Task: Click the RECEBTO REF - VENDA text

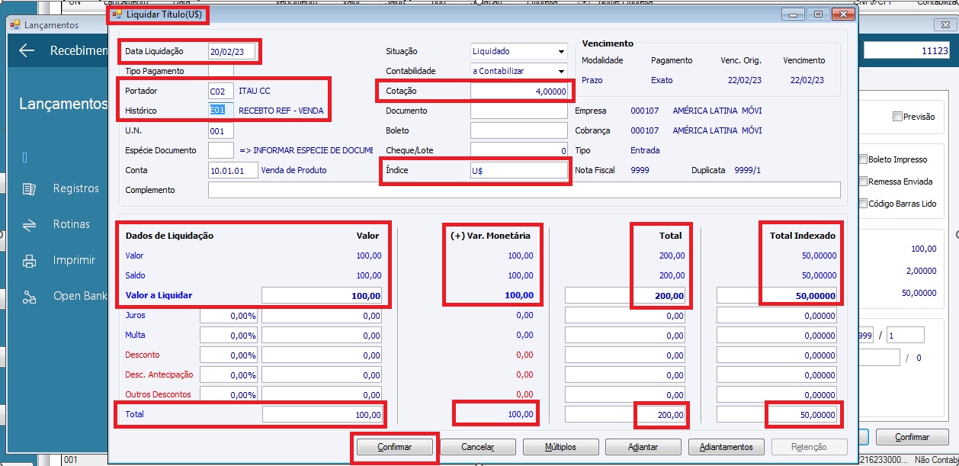Action: pos(281,111)
